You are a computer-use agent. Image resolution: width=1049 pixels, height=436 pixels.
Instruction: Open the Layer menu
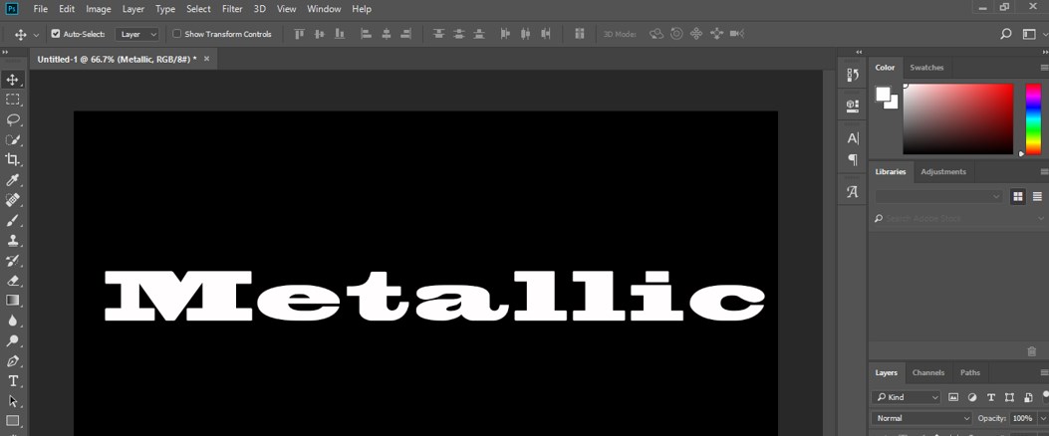133,9
